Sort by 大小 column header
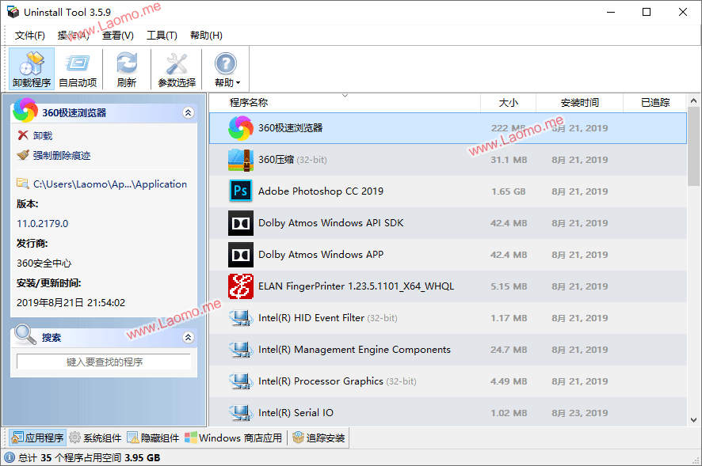The width and height of the screenshot is (702, 466). click(x=509, y=102)
